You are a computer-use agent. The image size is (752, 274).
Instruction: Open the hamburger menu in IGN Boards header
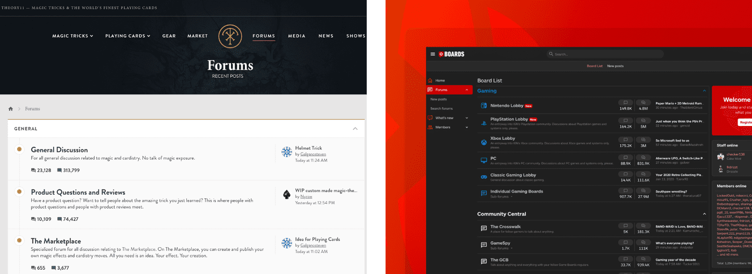click(432, 54)
